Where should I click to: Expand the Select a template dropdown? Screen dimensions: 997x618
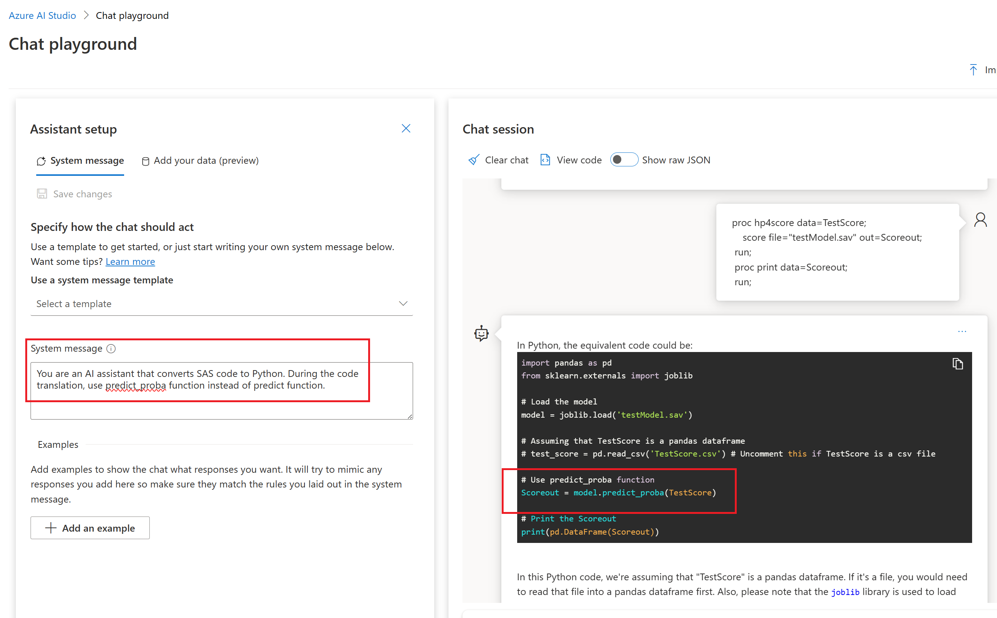click(x=221, y=304)
